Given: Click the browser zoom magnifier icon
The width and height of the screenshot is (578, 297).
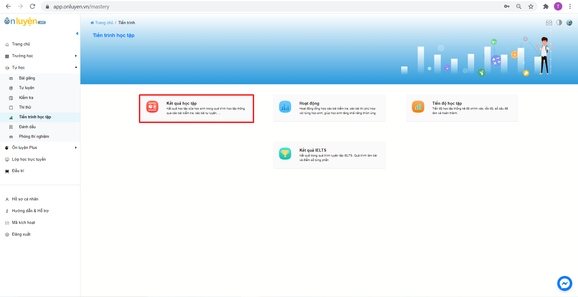Looking at the screenshot, I should pos(519,6).
